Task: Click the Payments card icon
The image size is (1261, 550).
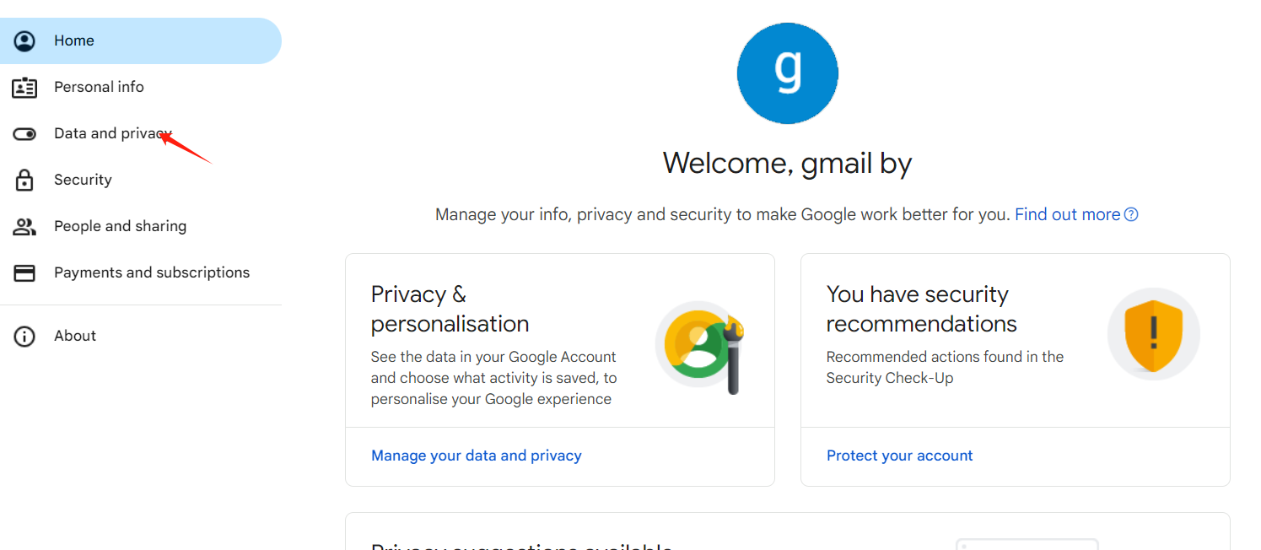Action: tap(25, 272)
